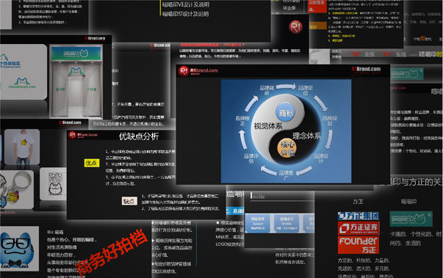Viewport: 443px width, 278px height.
Task: Open the white t-shirt model photo
Action: [22, 147]
